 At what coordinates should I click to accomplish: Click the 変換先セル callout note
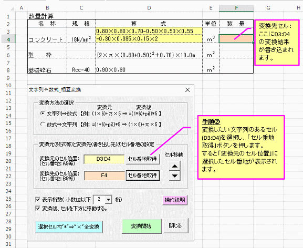point(277,43)
